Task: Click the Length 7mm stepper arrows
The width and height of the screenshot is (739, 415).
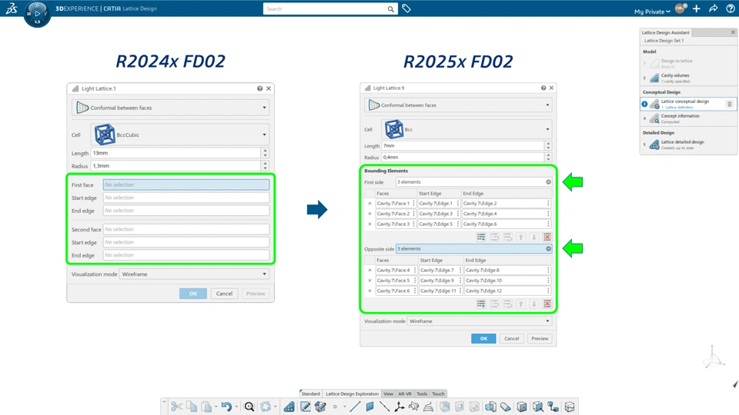Action: pos(548,146)
